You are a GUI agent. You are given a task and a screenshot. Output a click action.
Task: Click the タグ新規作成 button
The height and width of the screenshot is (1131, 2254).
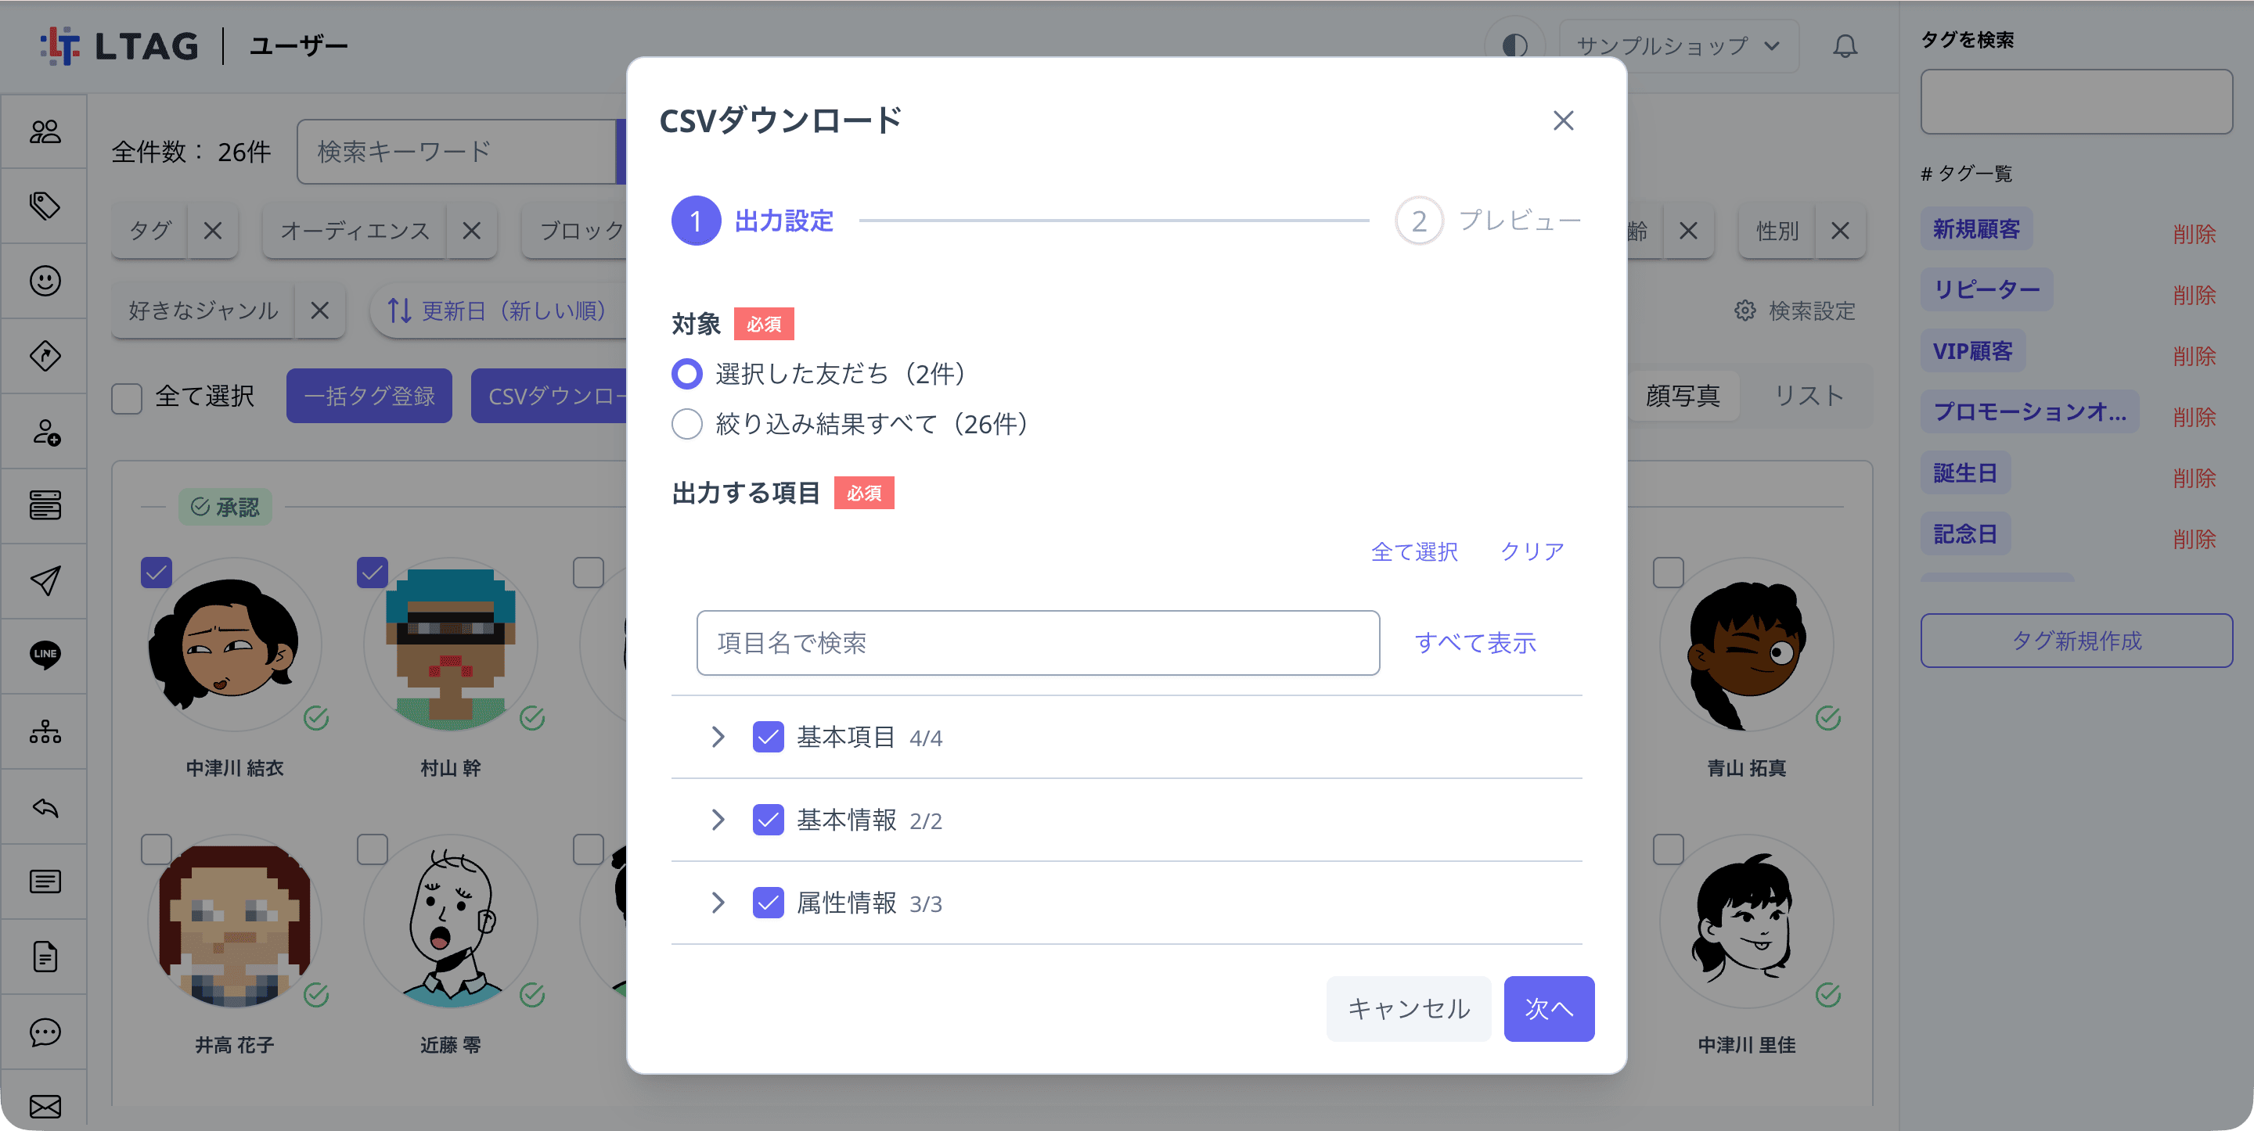pyautogui.click(x=2076, y=641)
